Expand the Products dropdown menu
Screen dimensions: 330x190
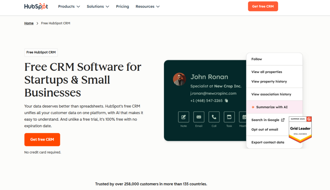pyautogui.click(x=69, y=6)
